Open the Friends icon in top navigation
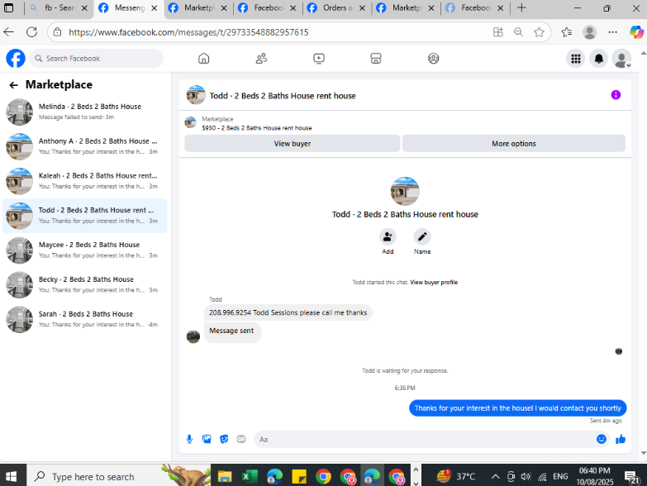 261,59
